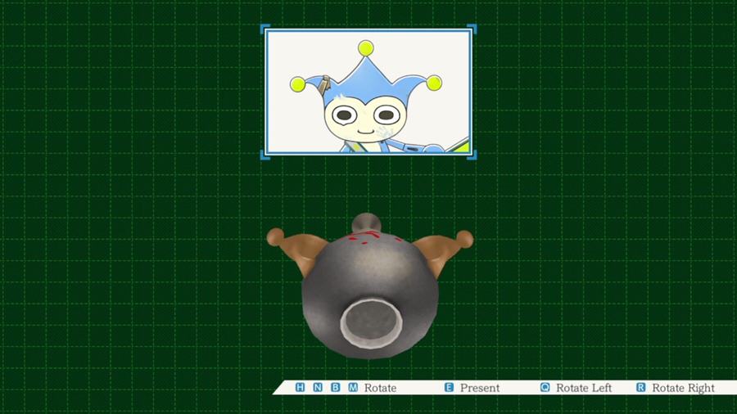The height and width of the screenshot is (414, 737).
Task: Click the gray pot evidence model
Action: (x=370, y=286)
